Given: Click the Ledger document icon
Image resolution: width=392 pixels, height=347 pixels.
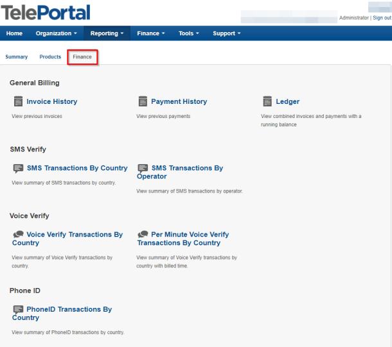Looking at the screenshot, I should pyautogui.click(x=267, y=101).
